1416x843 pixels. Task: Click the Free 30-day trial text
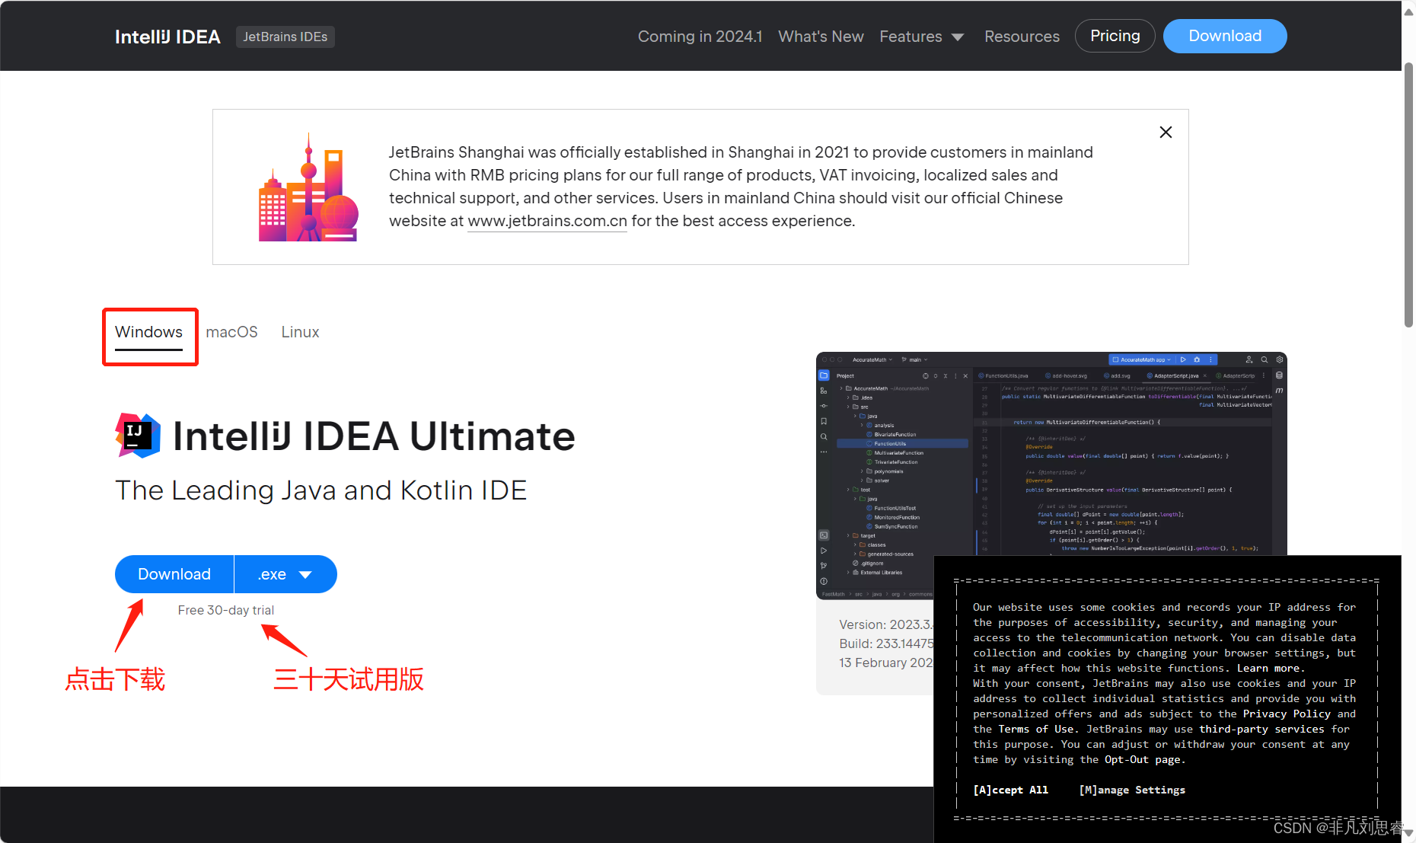pyautogui.click(x=226, y=610)
